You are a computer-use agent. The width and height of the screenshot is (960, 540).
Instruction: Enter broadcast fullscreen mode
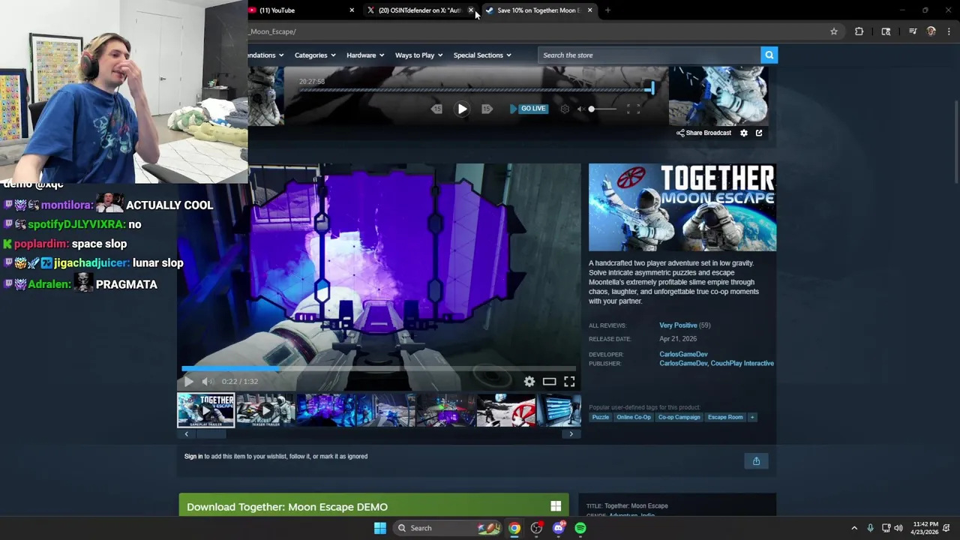click(x=633, y=109)
